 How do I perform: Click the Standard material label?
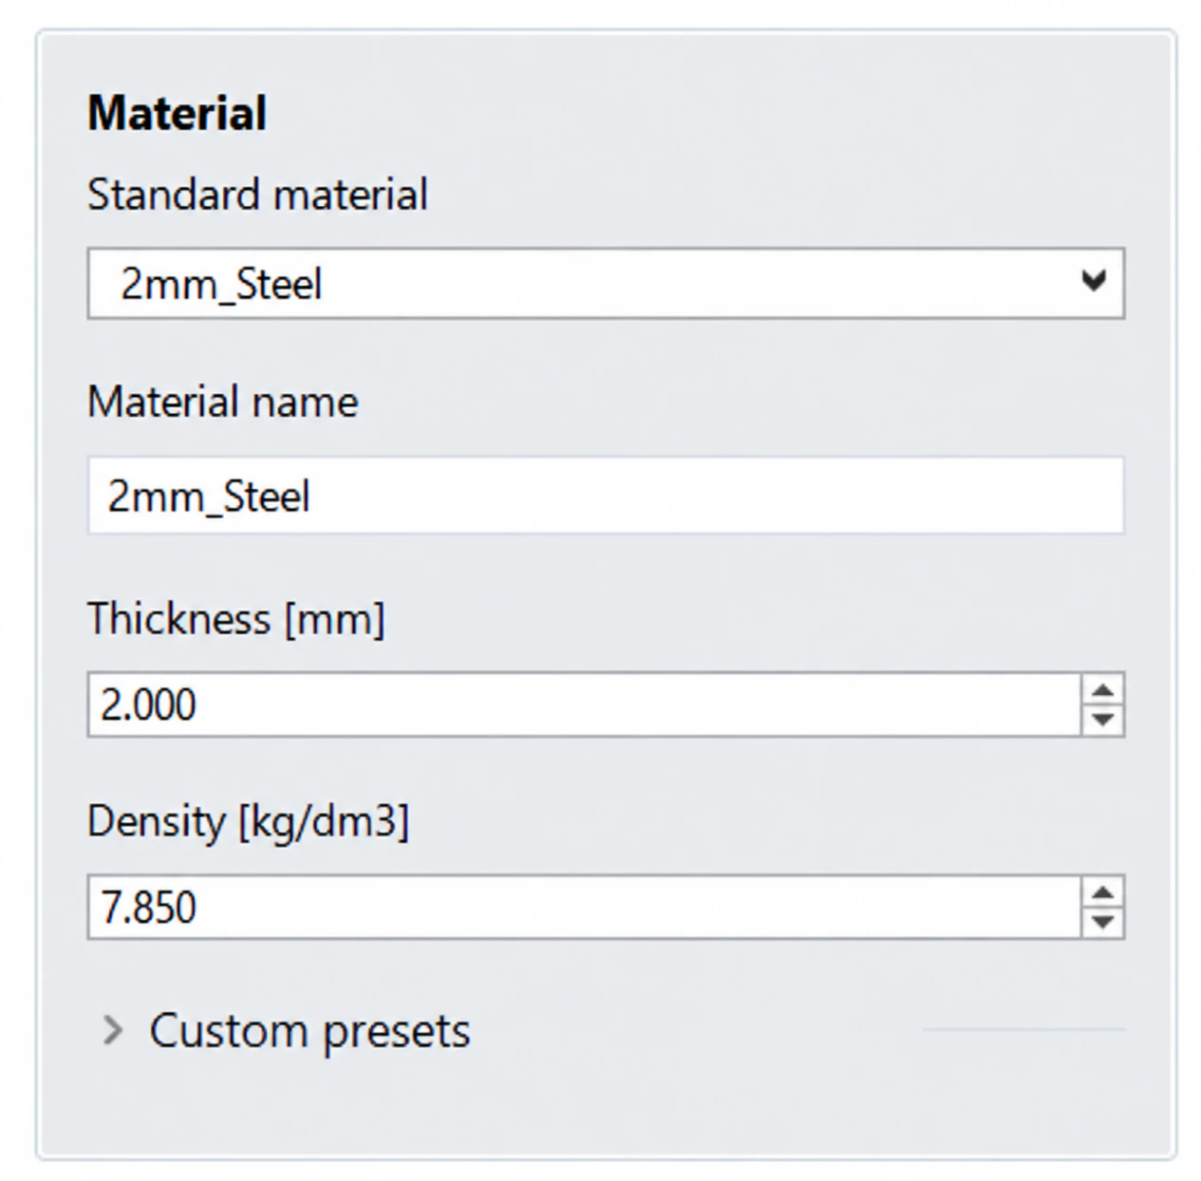257,195
